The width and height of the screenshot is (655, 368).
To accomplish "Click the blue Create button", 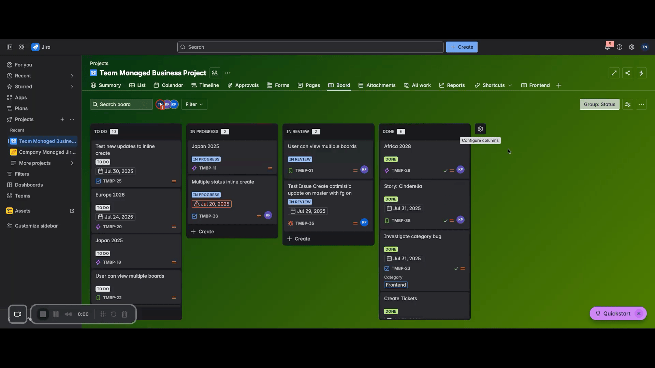I will 462,47.
